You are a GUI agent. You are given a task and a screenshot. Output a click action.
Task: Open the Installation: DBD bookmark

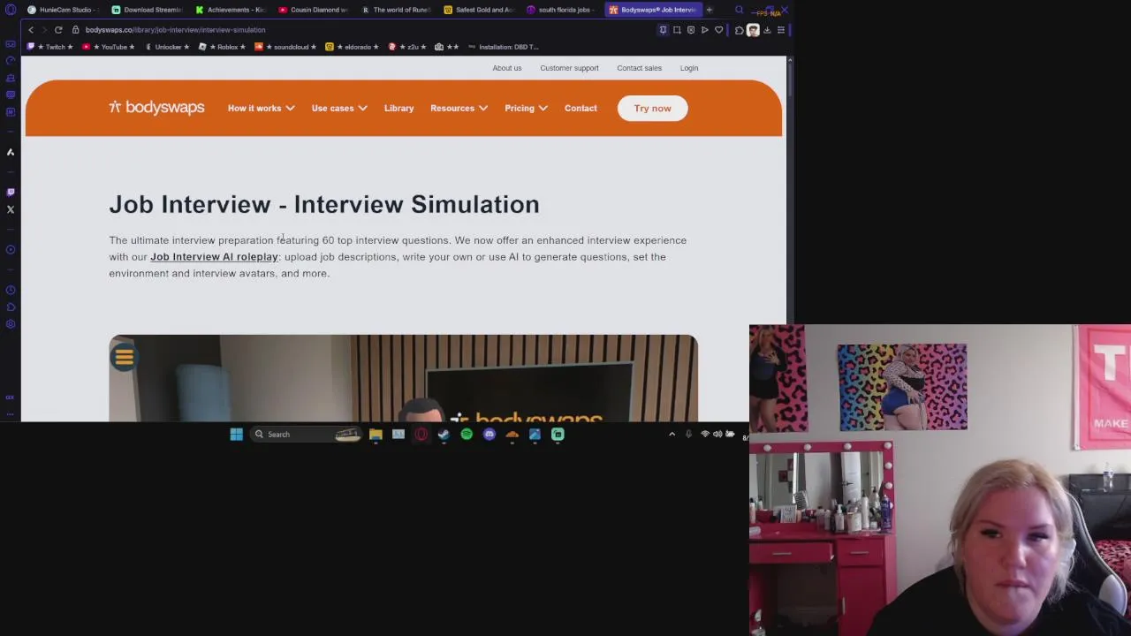click(503, 47)
